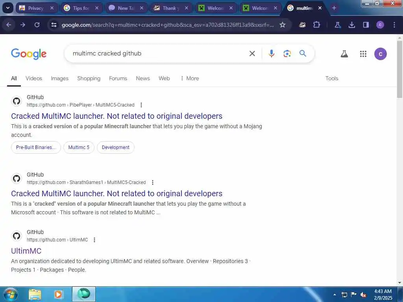
Task: View site information icon in address bar
Action: (54, 25)
